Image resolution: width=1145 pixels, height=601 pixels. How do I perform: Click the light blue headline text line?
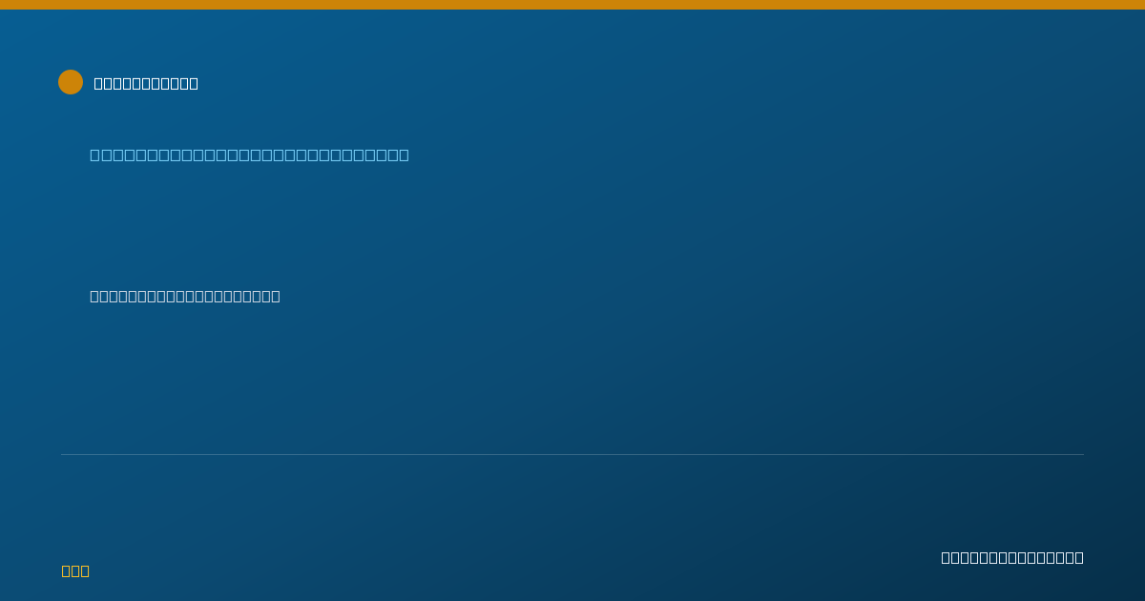[249, 155]
